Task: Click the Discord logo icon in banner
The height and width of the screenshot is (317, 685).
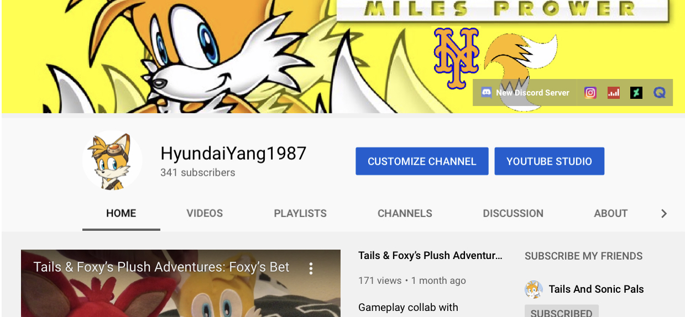Action: pos(487,93)
